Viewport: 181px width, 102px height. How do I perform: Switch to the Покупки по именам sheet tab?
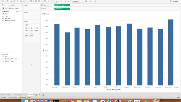tap(21, 95)
